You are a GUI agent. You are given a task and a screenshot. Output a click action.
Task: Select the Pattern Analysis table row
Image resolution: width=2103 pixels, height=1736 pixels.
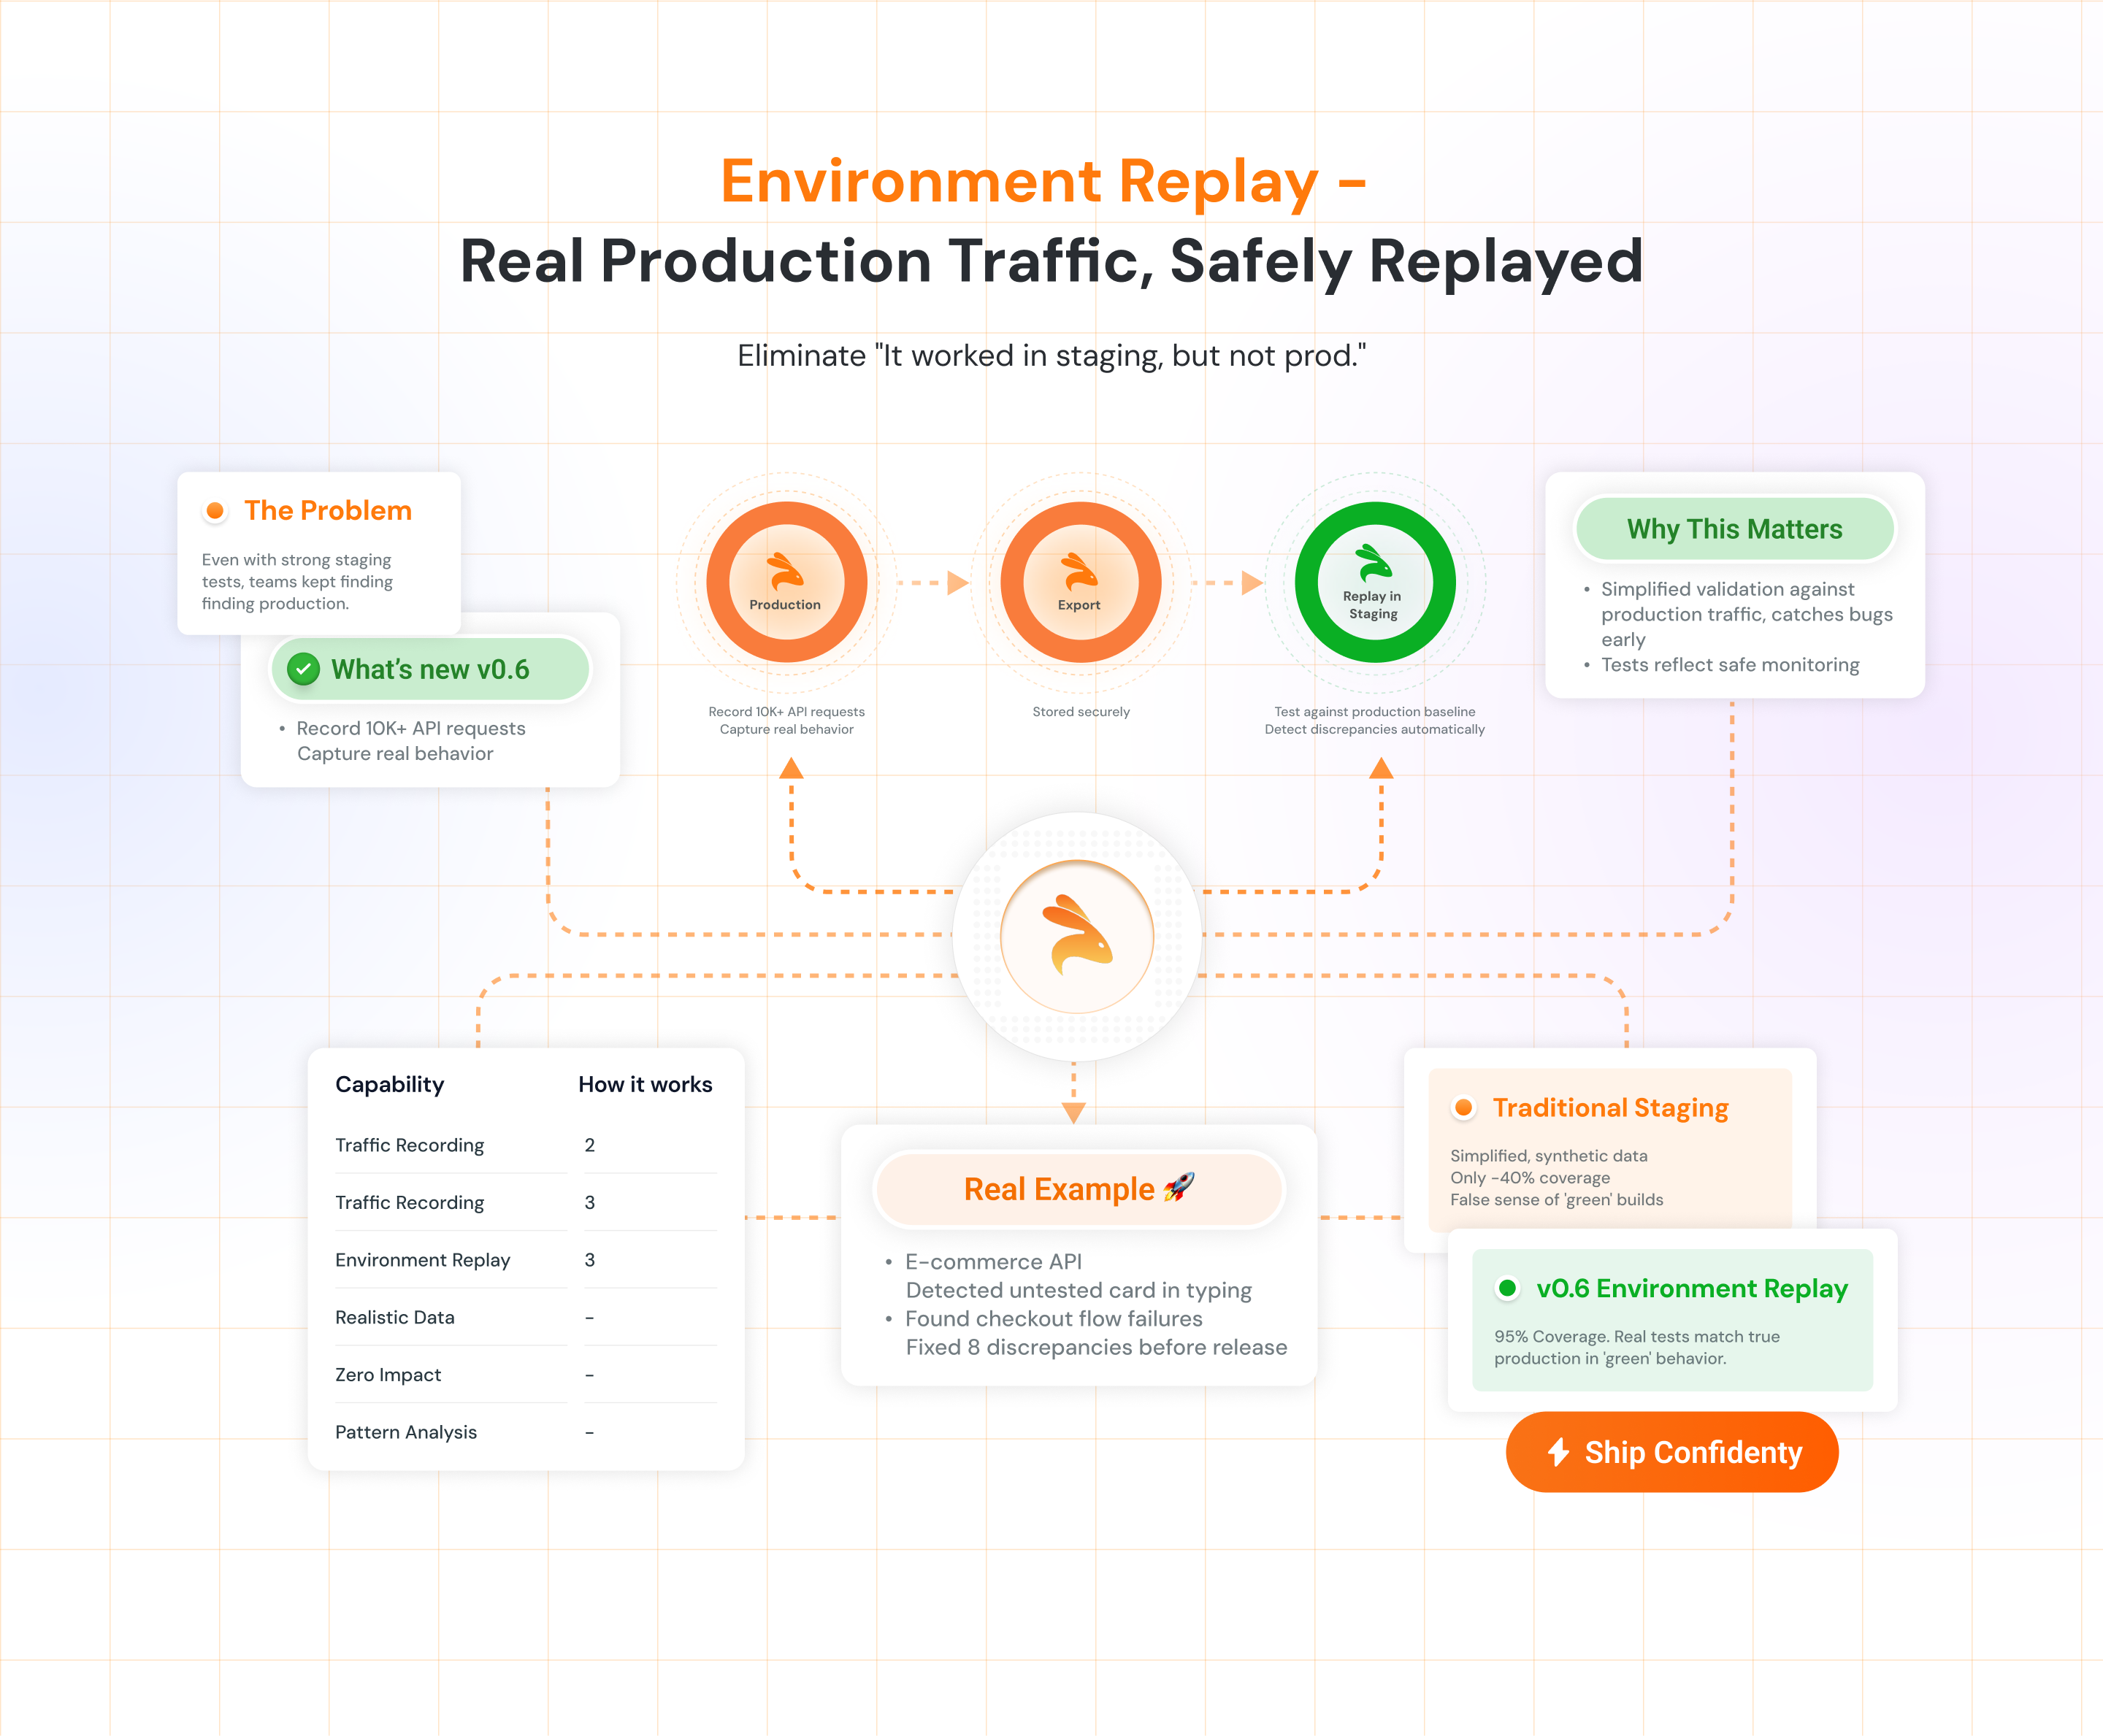point(405,1432)
